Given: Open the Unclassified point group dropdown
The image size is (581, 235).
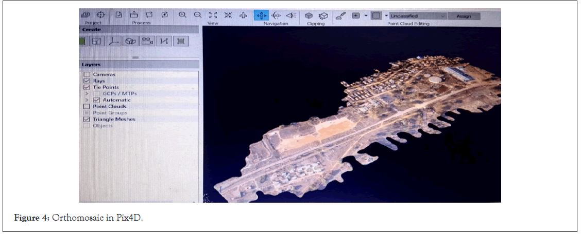Looking at the screenshot, I should (417, 16).
